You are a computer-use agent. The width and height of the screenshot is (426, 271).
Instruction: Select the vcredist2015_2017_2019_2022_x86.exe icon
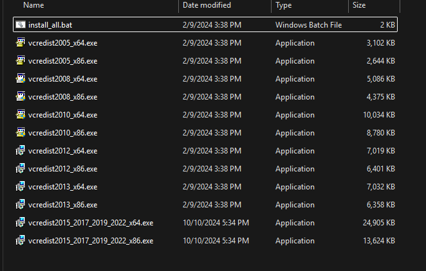21,241
